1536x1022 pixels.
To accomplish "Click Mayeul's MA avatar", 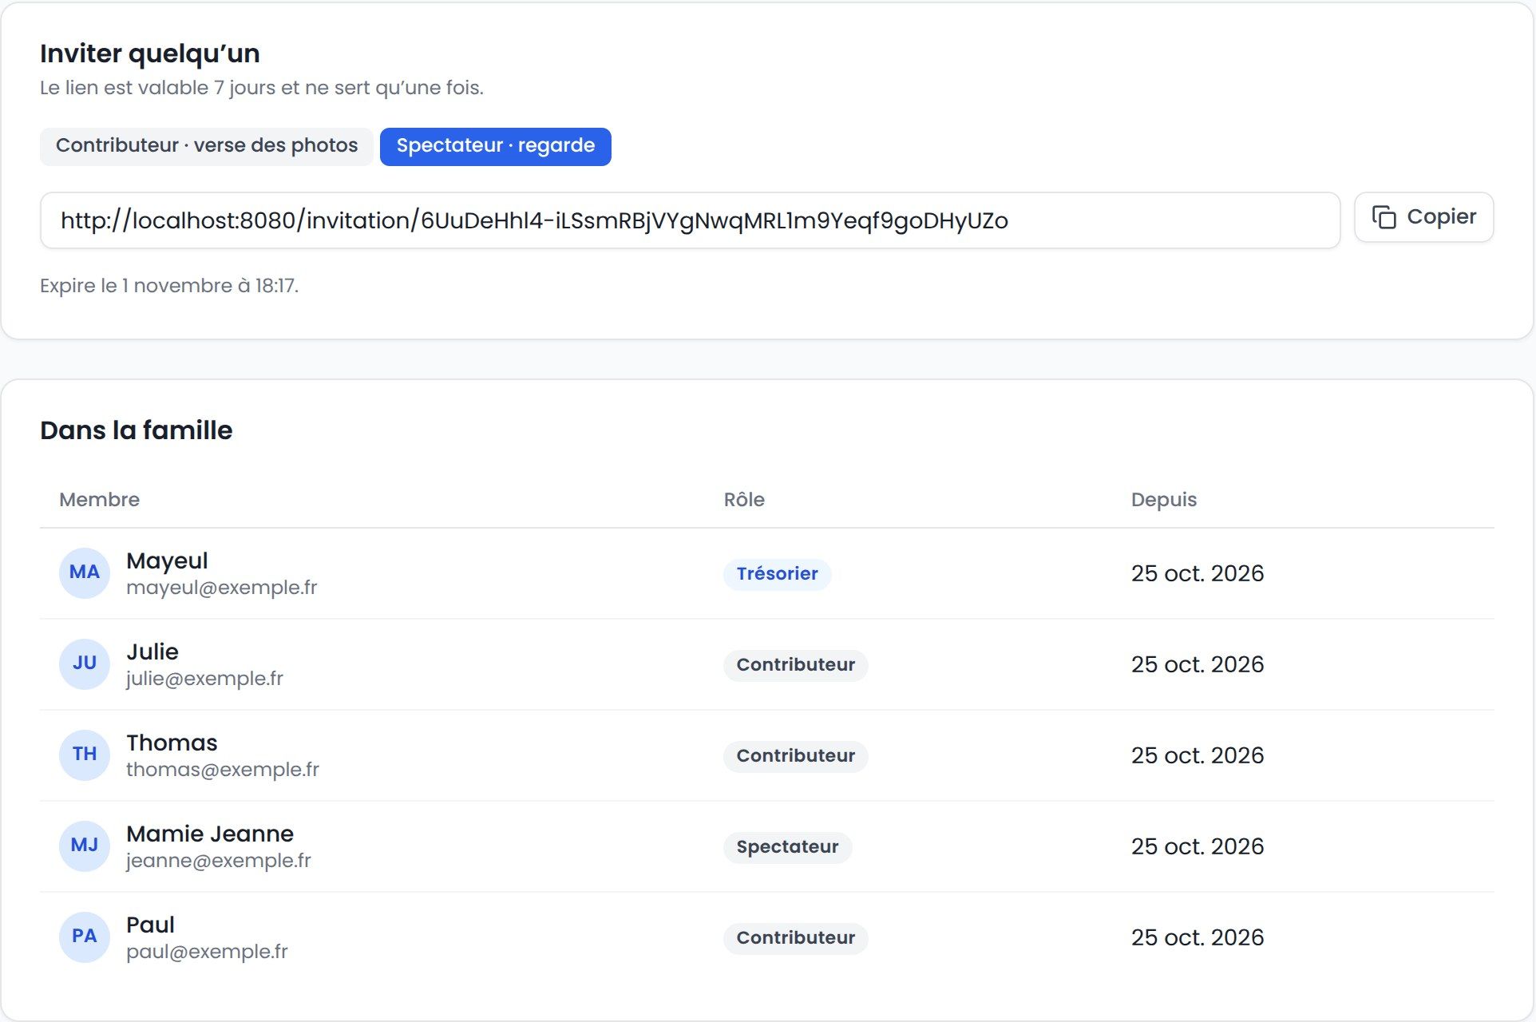I will pos(85,572).
